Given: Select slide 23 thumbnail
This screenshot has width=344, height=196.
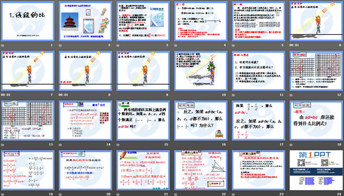Looking at the screenshot, I should click(259, 170).
